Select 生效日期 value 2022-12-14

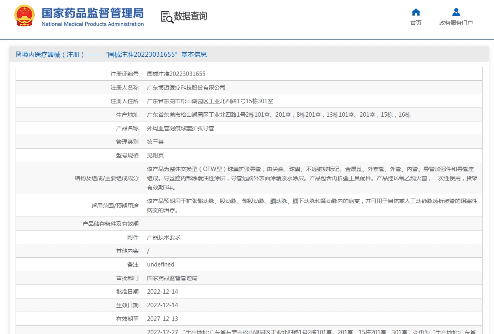click(x=163, y=305)
